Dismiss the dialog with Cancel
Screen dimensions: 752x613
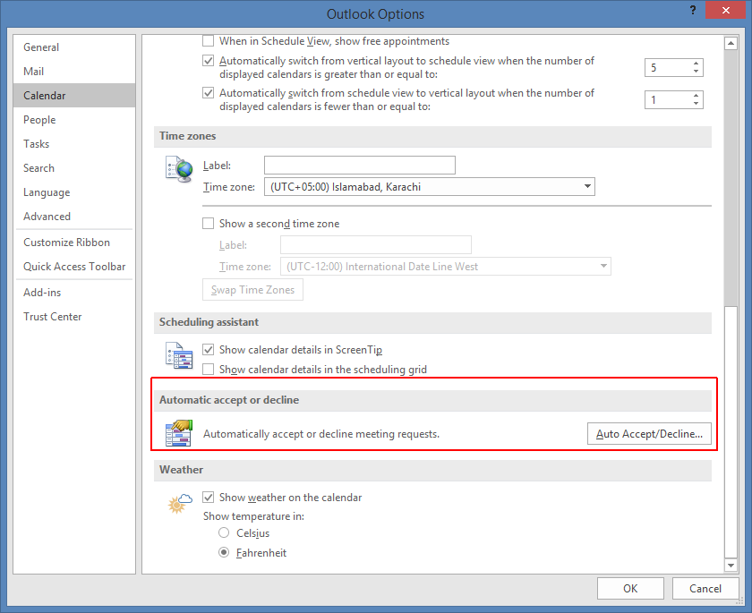point(705,588)
